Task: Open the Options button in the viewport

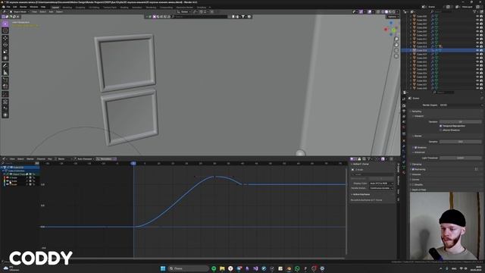Action: [x=393, y=17]
